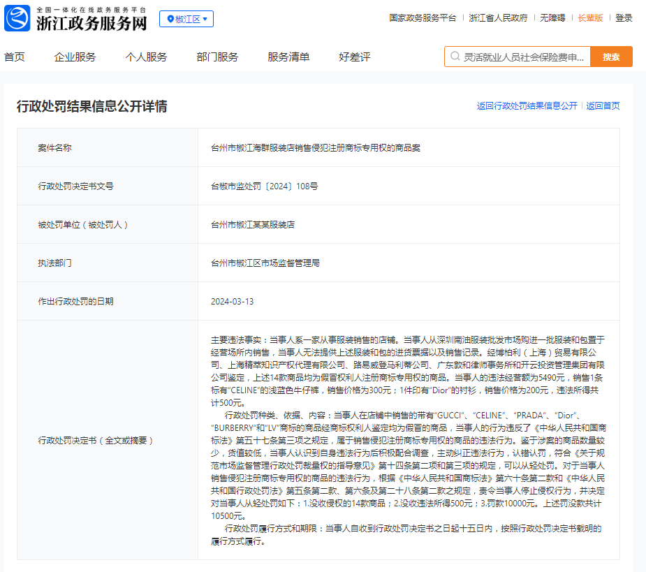646x572 pixels.
Task: Click the magnifier icon in search box
Action: 455,57
